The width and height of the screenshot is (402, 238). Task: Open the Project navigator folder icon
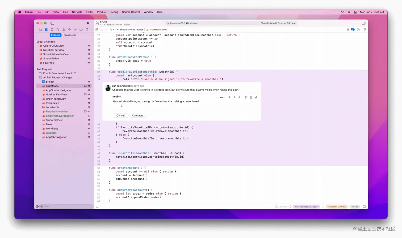click(x=40, y=30)
